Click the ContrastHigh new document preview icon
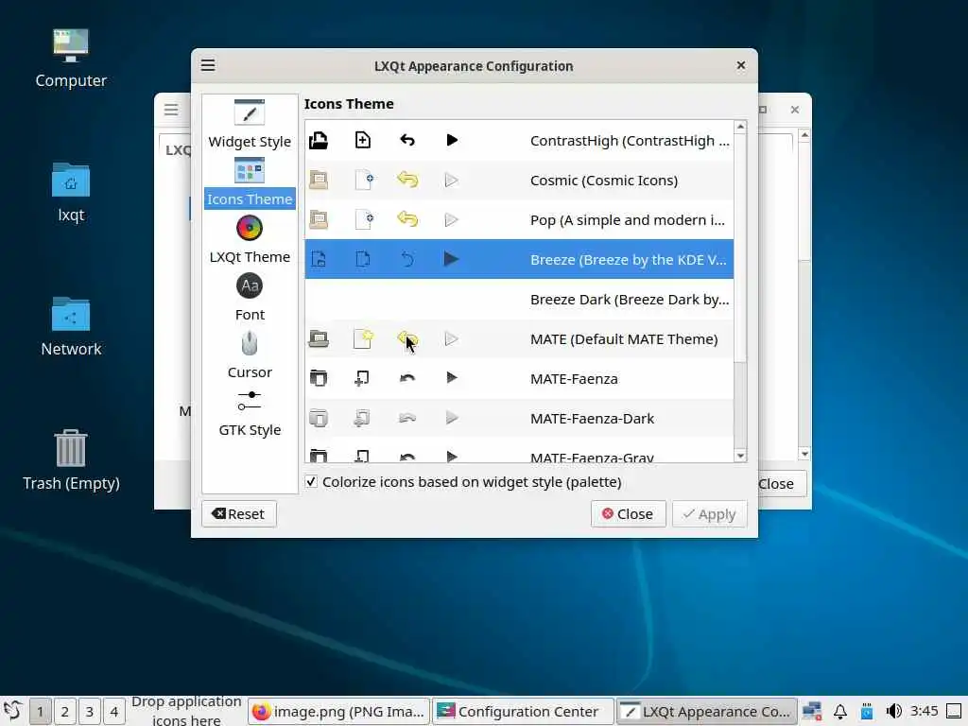Screen dimensions: 968x726 coord(363,140)
